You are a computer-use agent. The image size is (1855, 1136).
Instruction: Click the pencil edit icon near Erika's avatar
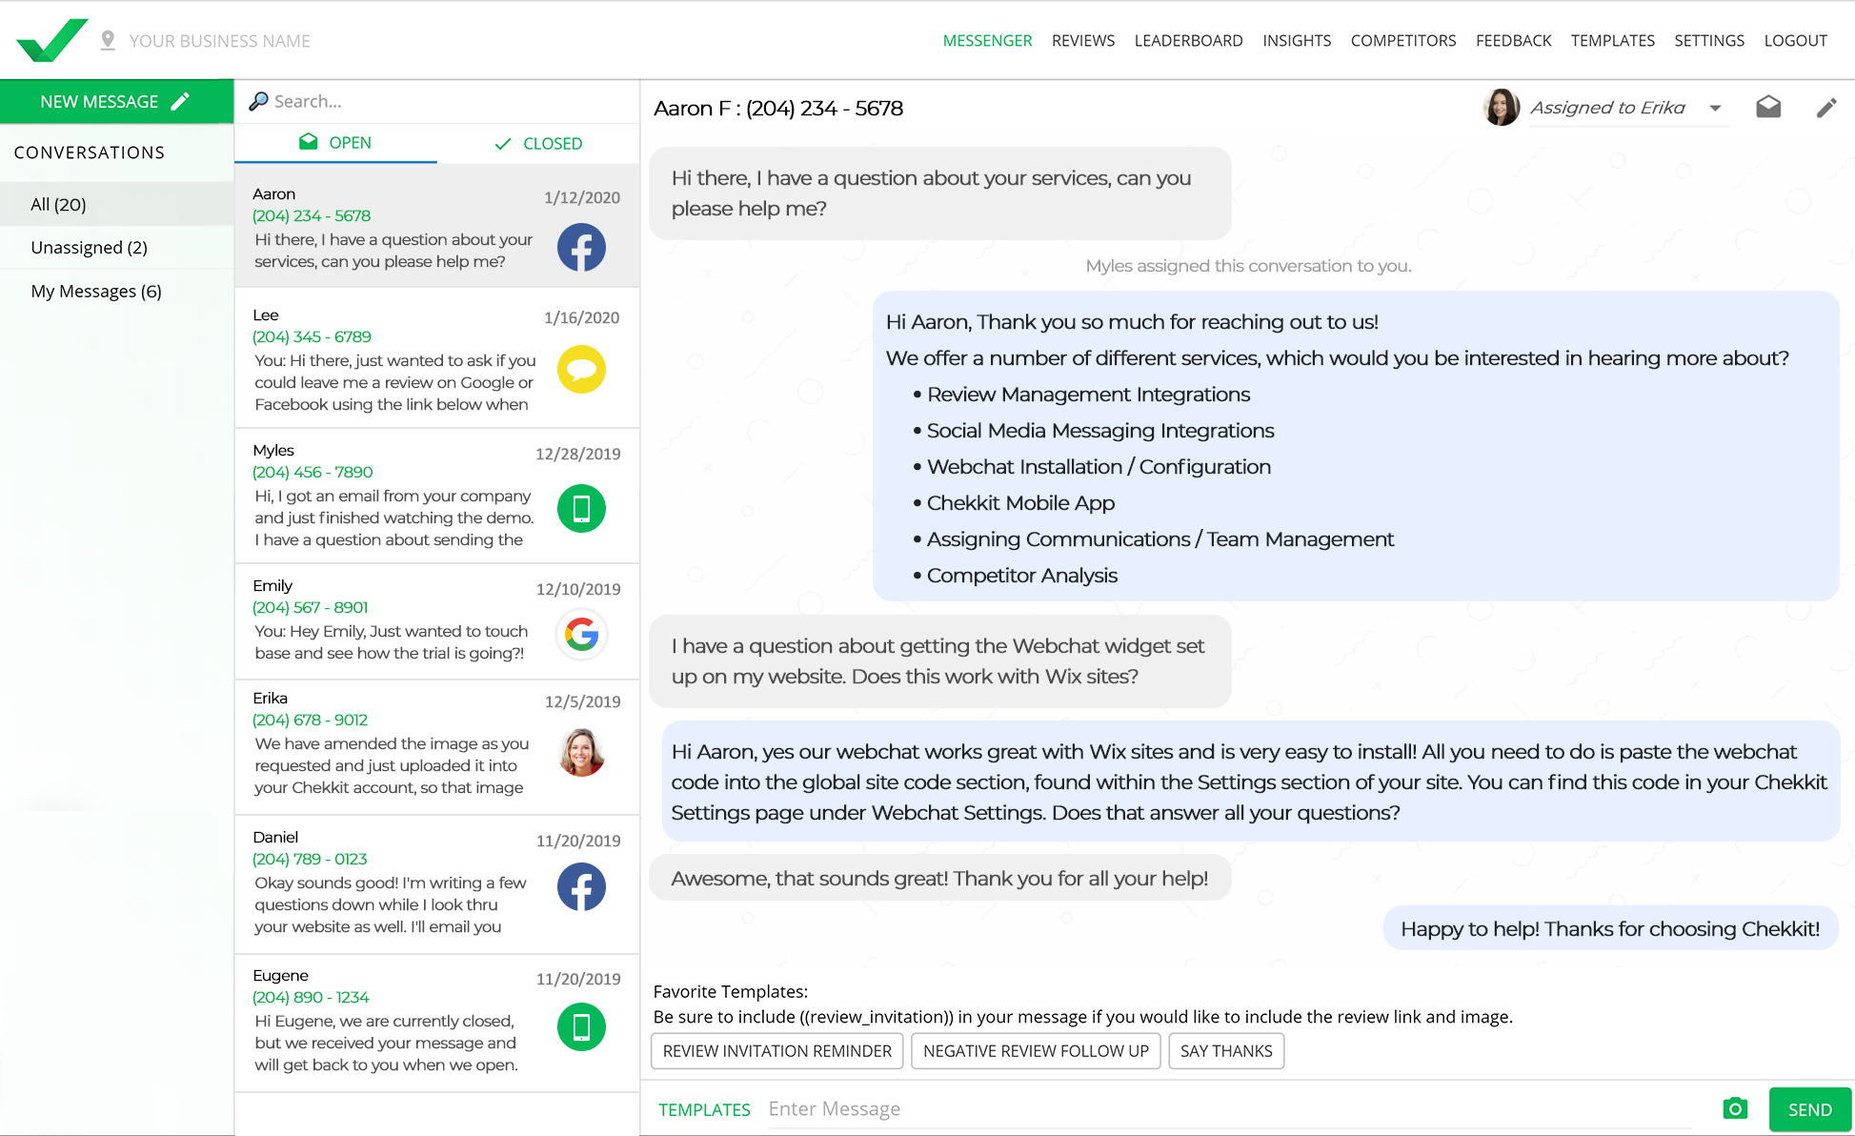(x=1826, y=108)
